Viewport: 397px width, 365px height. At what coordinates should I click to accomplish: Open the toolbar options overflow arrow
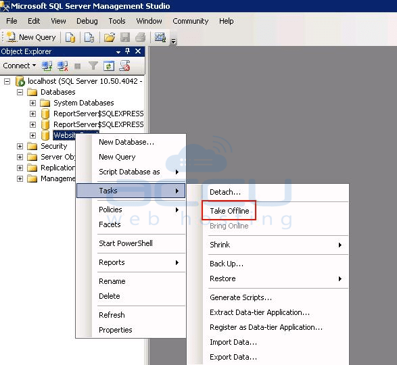(x=173, y=41)
